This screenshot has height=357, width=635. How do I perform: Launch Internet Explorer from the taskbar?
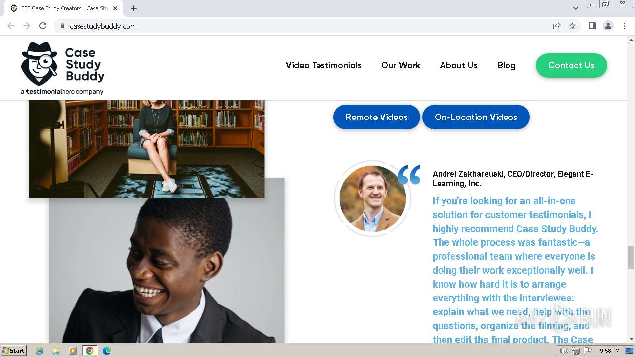coord(39,351)
